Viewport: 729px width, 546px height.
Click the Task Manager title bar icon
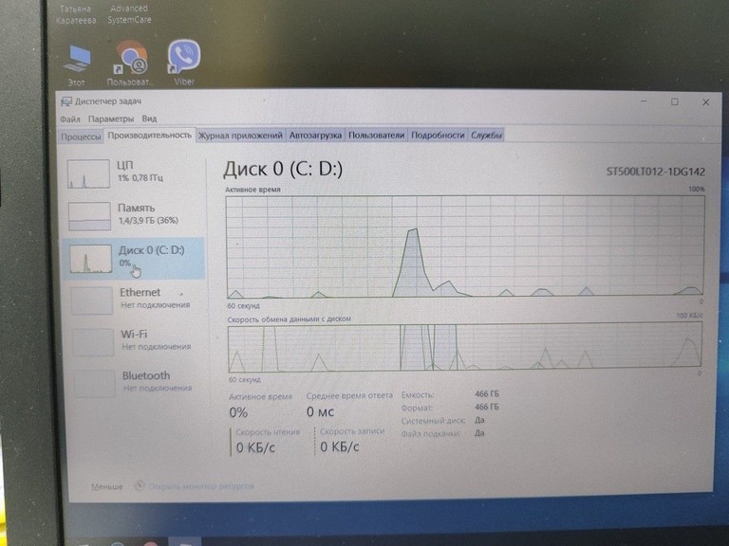66,101
